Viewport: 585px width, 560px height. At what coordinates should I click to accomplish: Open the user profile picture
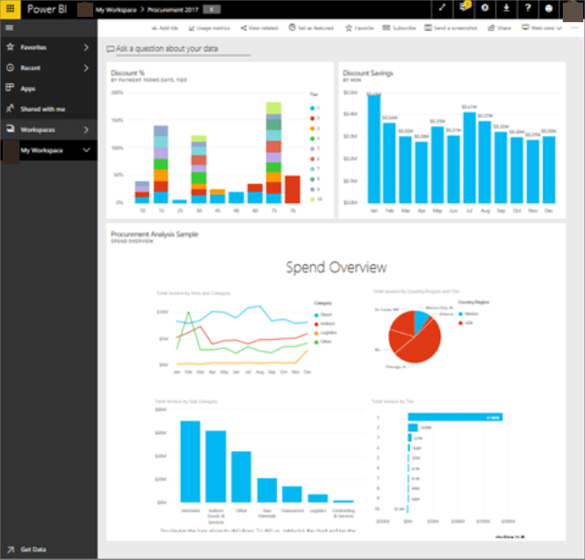point(573,12)
